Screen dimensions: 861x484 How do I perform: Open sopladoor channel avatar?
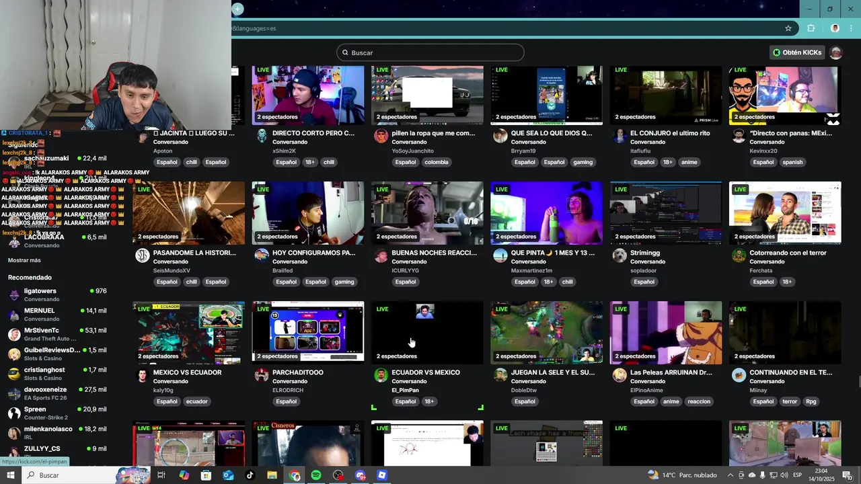(620, 255)
